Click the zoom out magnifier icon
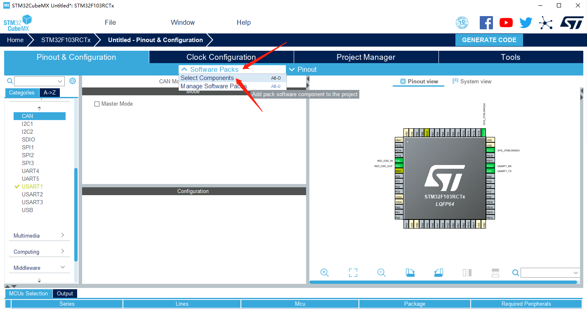 point(381,273)
